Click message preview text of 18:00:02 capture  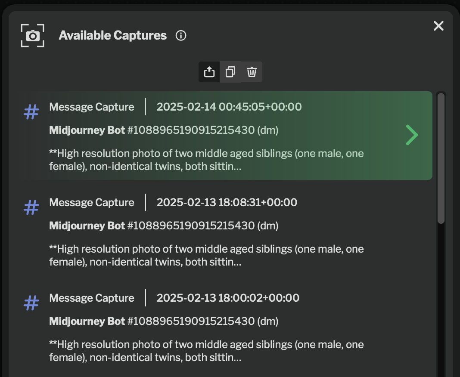pyautogui.click(x=207, y=351)
